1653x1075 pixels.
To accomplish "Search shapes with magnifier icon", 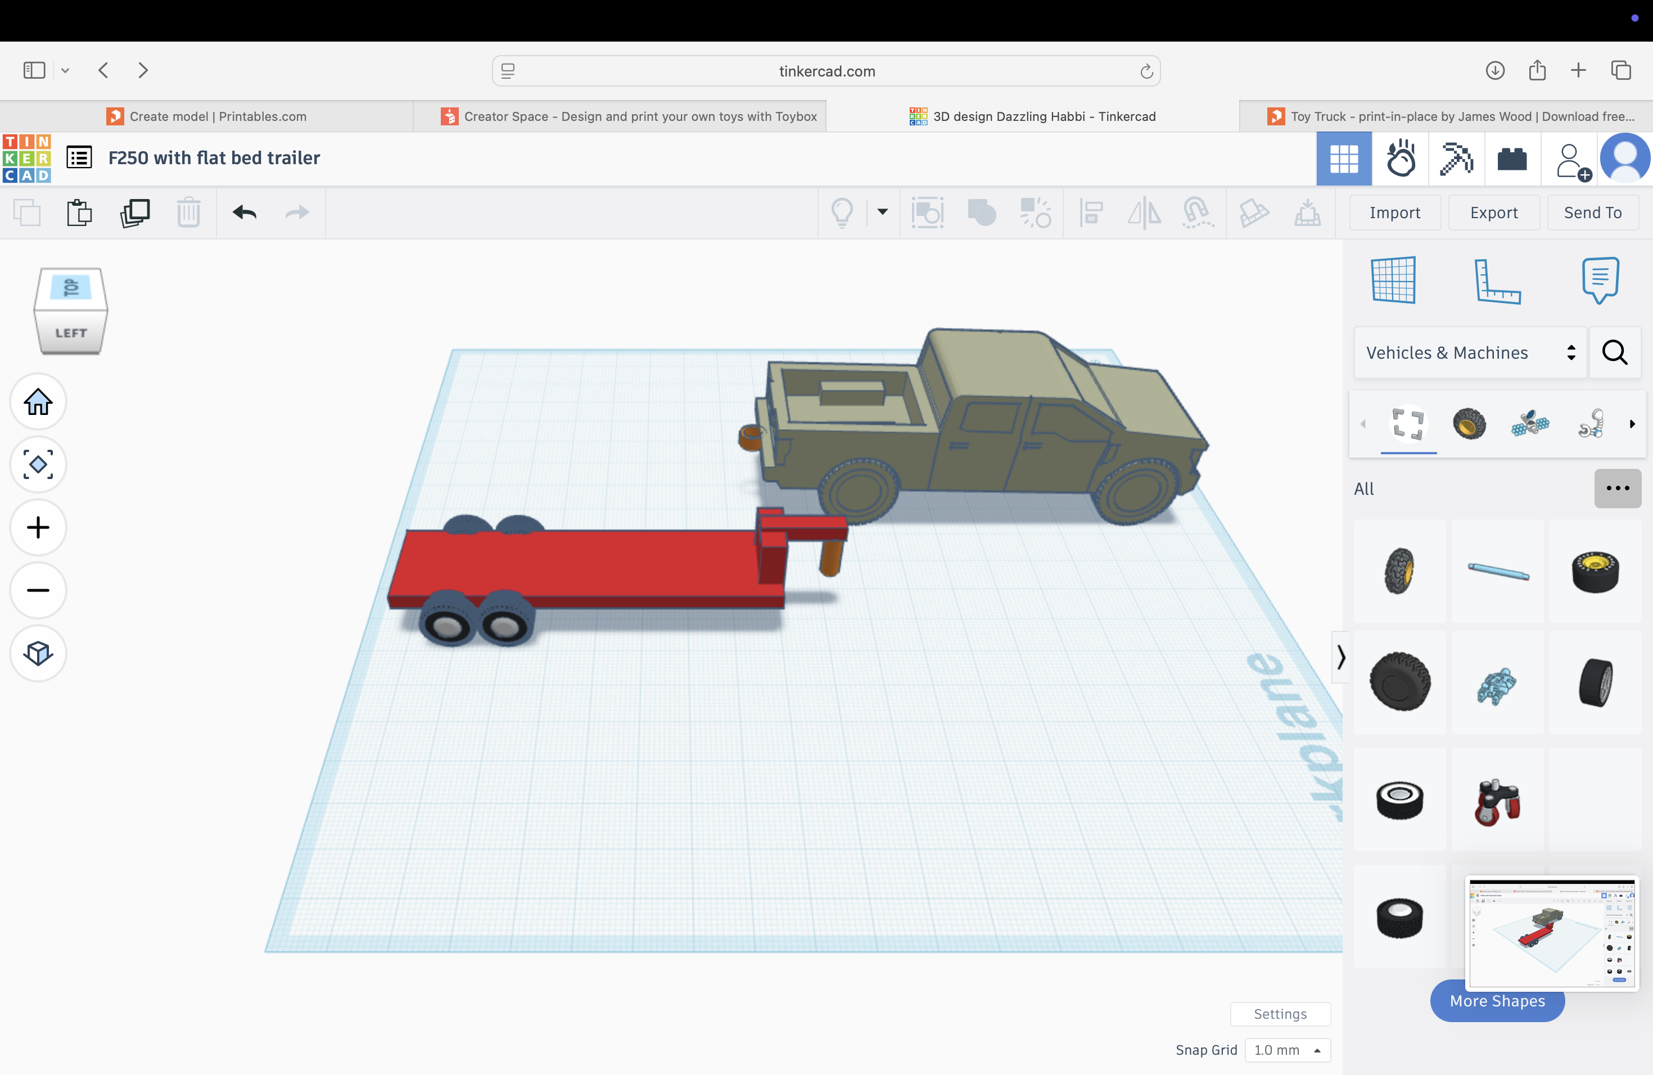I will [x=1615, y=353].
